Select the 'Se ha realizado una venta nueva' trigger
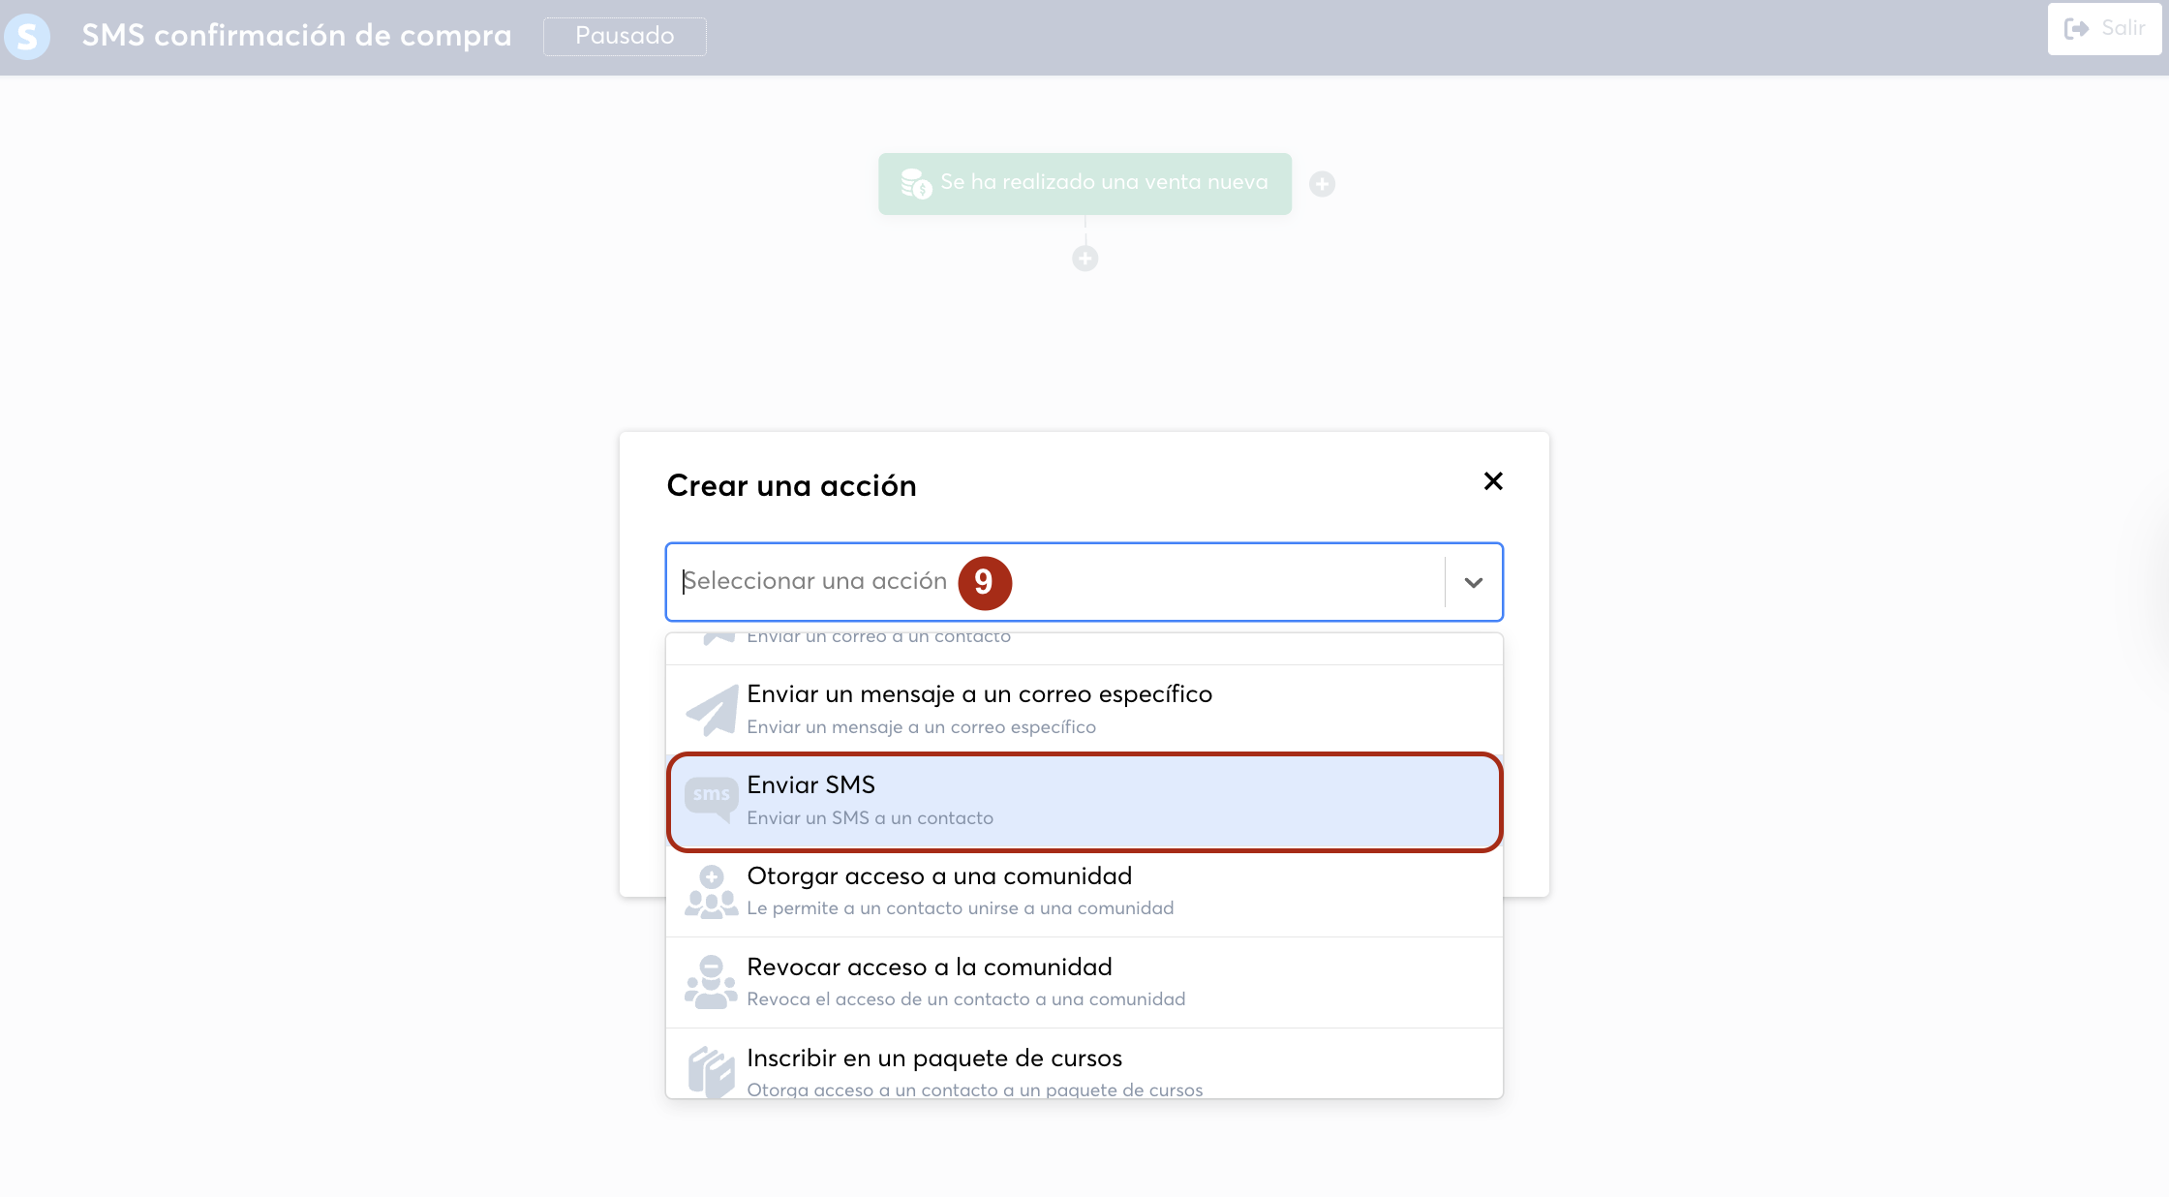The width and height of the screenshot is (2169, 1197). point(1103,182)
